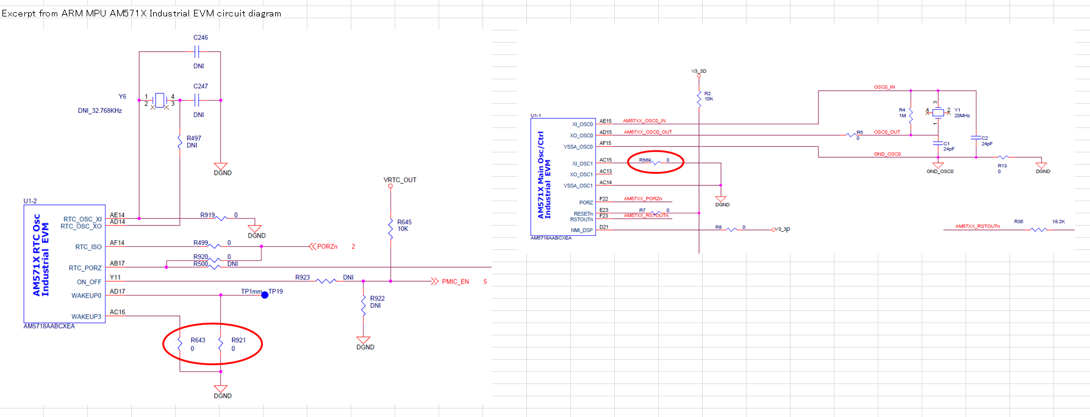1090x417 pixels.
Task: Select the NMI_DSP pin name
Action: coord(582,230)
